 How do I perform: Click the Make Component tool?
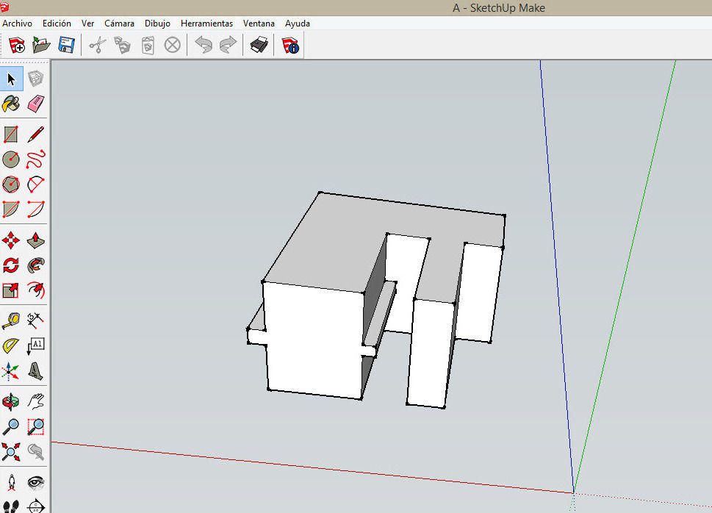tap(35, 79)
